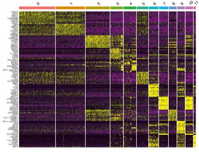The width and height of the screenshot is (199, 152).
Task: Pick the blue bar above cluster 8
Action: click(173, 8)
